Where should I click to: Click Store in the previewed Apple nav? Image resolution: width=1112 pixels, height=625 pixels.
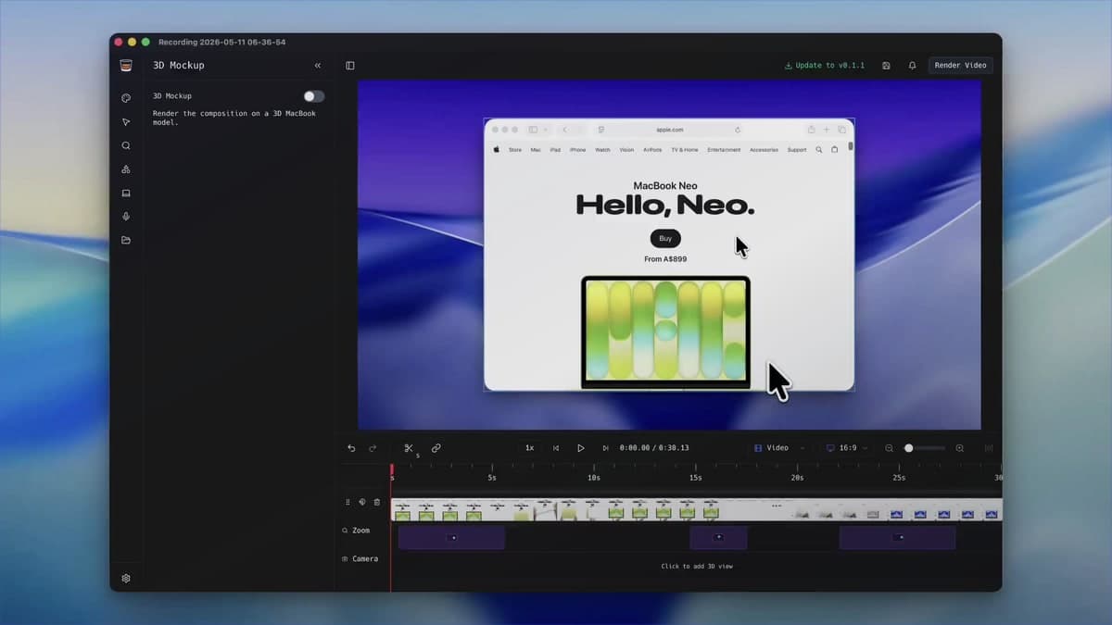click(515, 150)
